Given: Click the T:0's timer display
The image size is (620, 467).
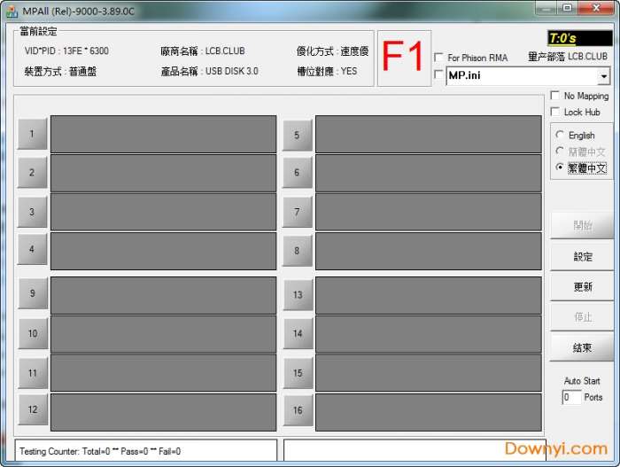Looking at the screenshot, I should point(579,38).
